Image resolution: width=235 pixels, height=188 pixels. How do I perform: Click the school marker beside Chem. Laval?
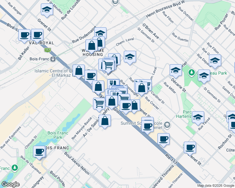[x=130, y=57]
